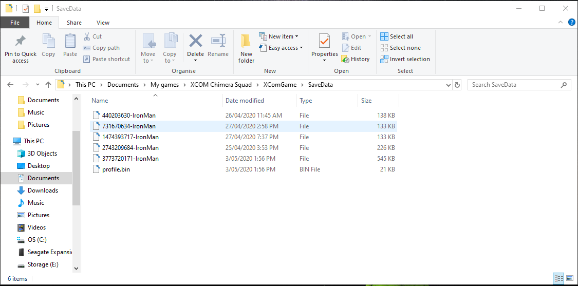Refresh the SaveData folder view

click(458, 85)
